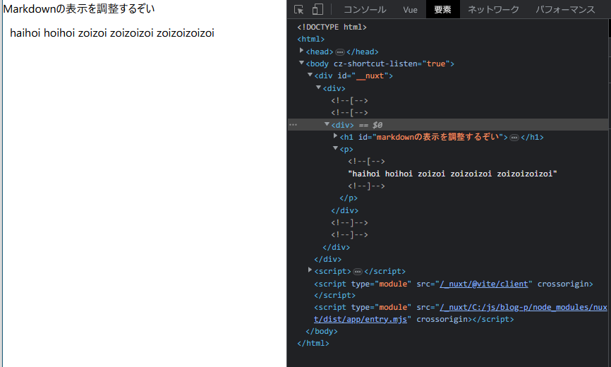Image resolution: width=611 pixels, height=367 pixels.
Task: Click the type="module" attribute of vite client script
Action: click(381, 284)
